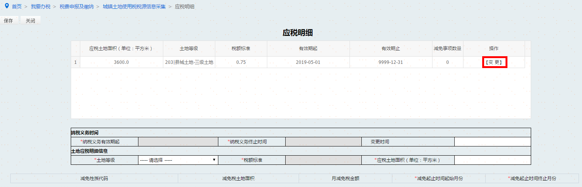Image resolution: width=582 pixels, height=187 pixels.
Task: Open the 土地等级 dropdown
Action: [178, 160]
